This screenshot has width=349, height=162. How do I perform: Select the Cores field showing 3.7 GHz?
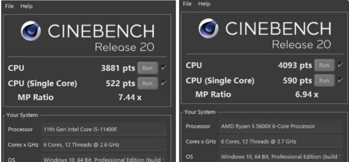coord(281,141)
